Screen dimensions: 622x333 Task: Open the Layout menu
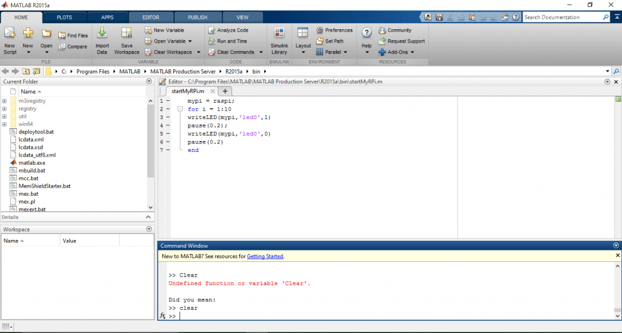tap(303, 41)
